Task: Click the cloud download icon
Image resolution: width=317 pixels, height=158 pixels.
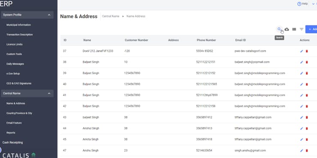Action: 287,29
